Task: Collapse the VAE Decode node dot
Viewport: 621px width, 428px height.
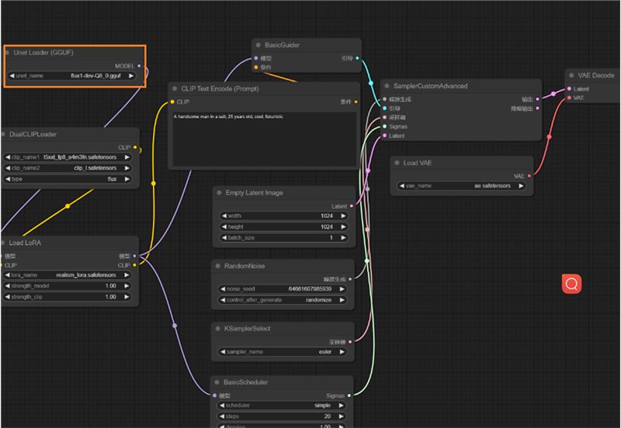Action: (571, 75)
